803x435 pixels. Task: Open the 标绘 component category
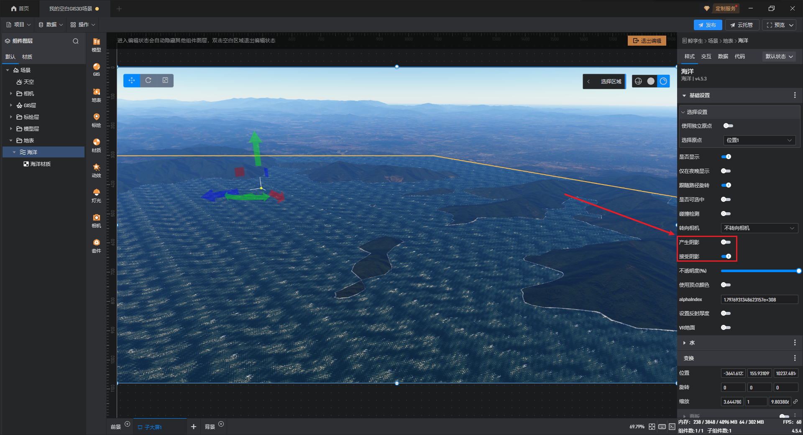(96, 120)
